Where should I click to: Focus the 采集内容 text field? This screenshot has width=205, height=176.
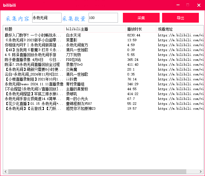click(x=47, y=18)
